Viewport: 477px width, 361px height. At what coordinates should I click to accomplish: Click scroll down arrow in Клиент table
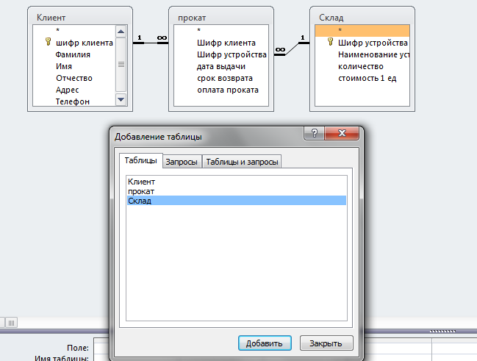pyautogui.click(x=121, y=99)
